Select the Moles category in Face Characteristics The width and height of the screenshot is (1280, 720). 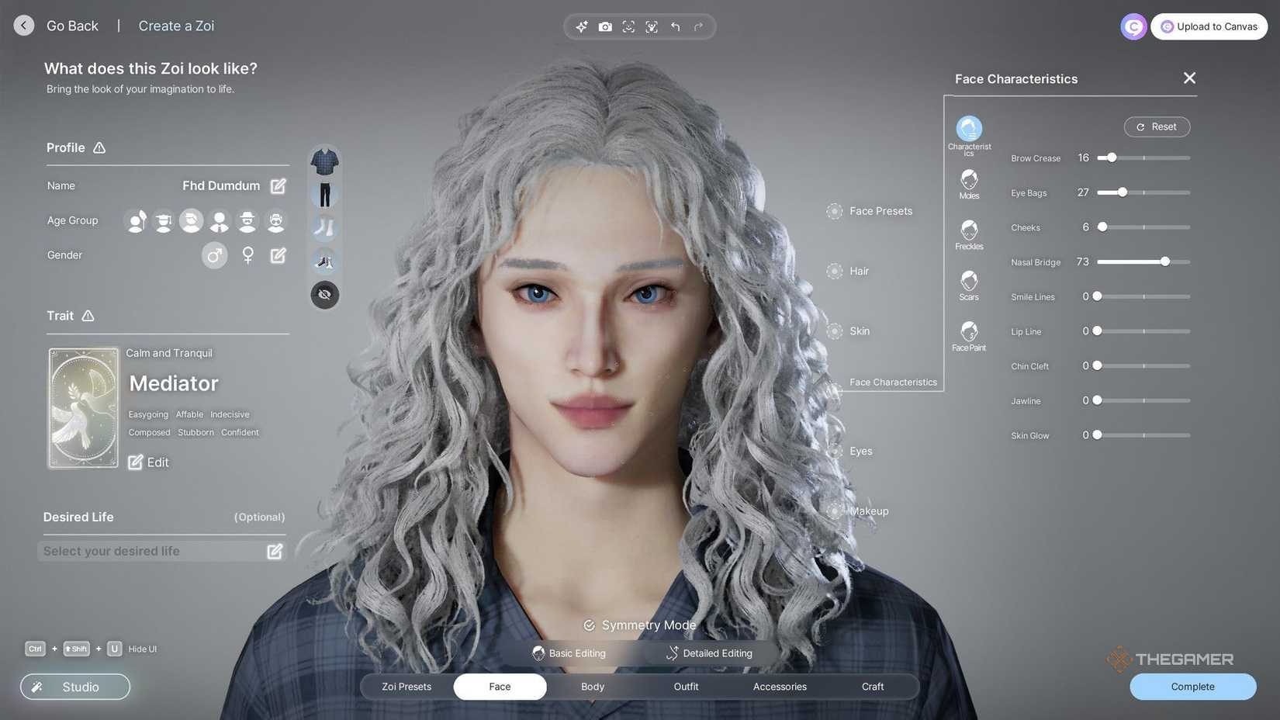(x=968, y=180)
